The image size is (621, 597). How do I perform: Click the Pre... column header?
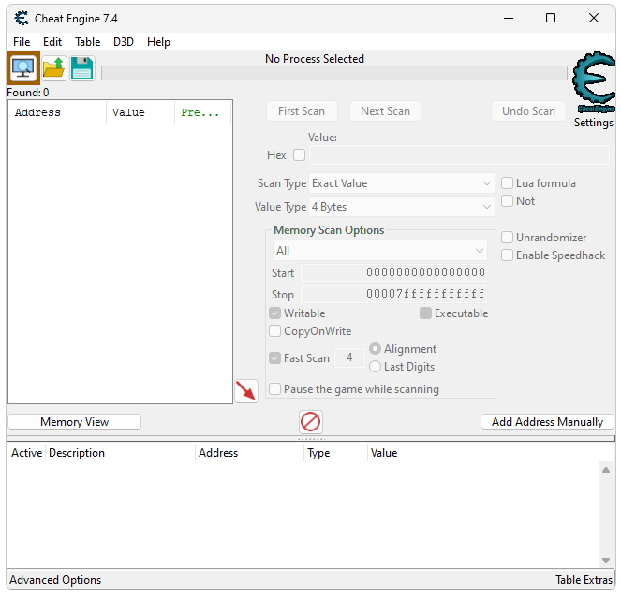(202, 112)
